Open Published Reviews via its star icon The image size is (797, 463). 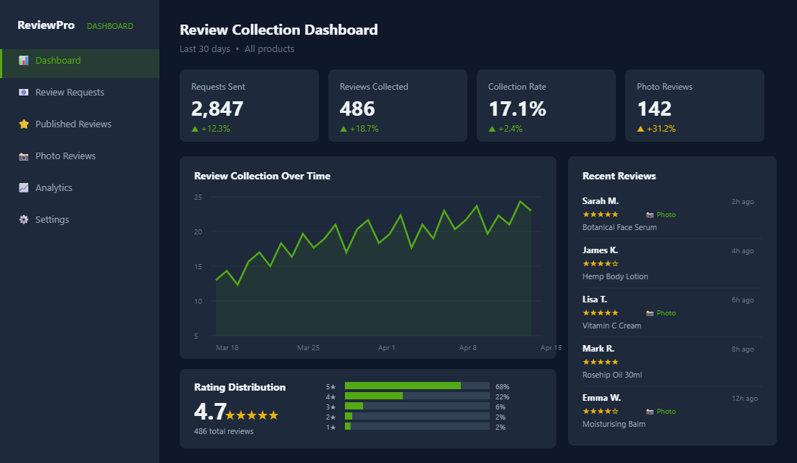pyautogui.click(x=22, y=124)
